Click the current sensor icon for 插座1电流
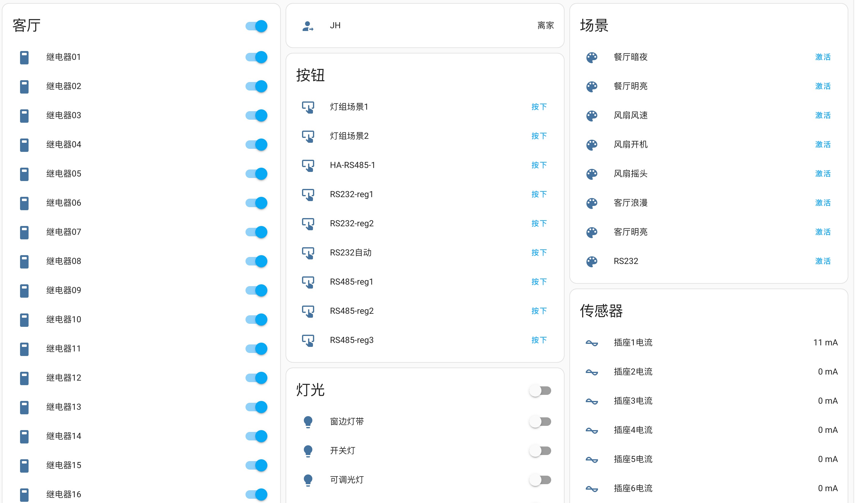 (591, 343)
